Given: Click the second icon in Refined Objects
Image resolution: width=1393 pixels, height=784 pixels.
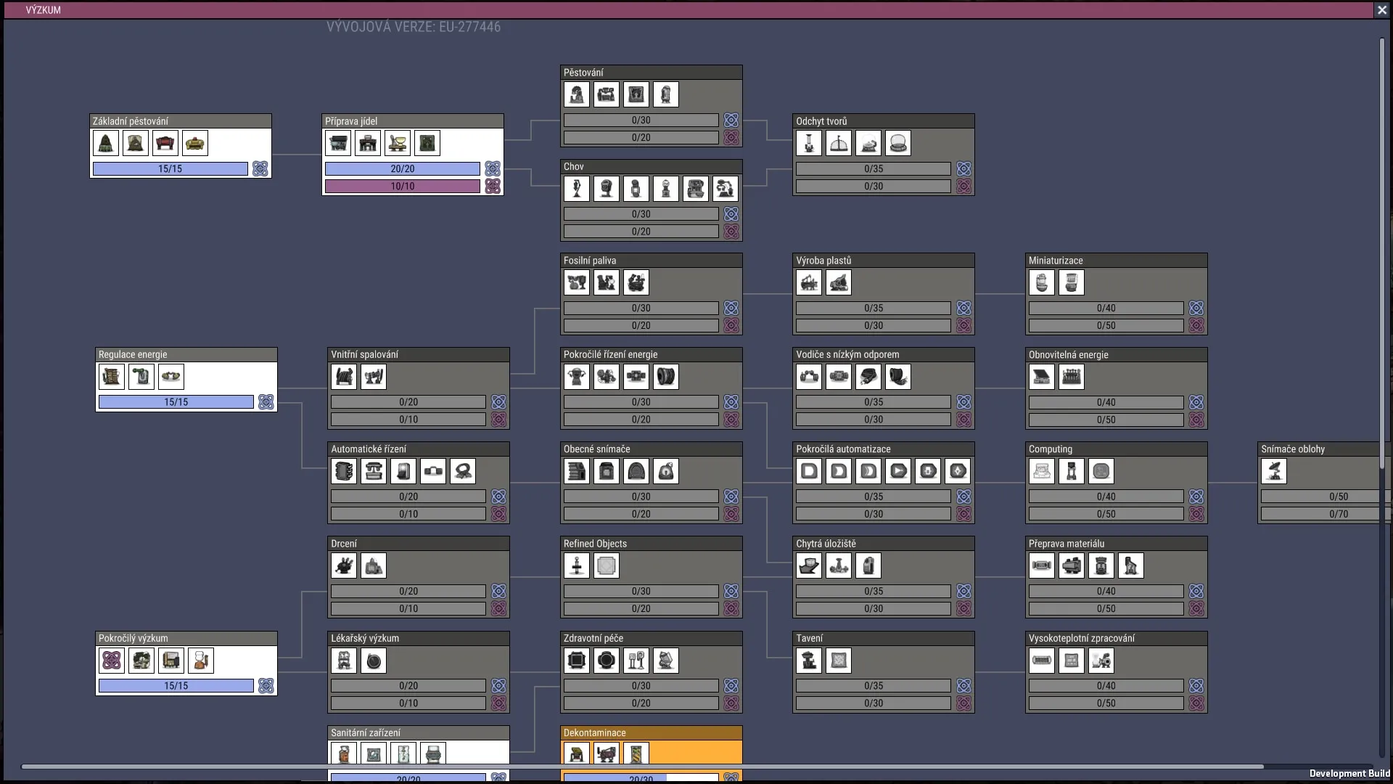Looking at the screenshot, I should point(607,565).
